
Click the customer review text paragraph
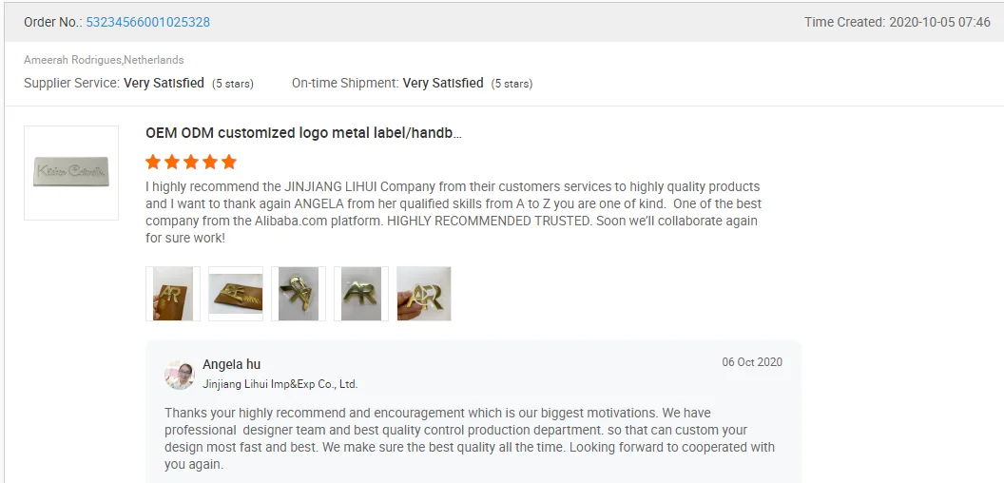click(x=453, y=212)
